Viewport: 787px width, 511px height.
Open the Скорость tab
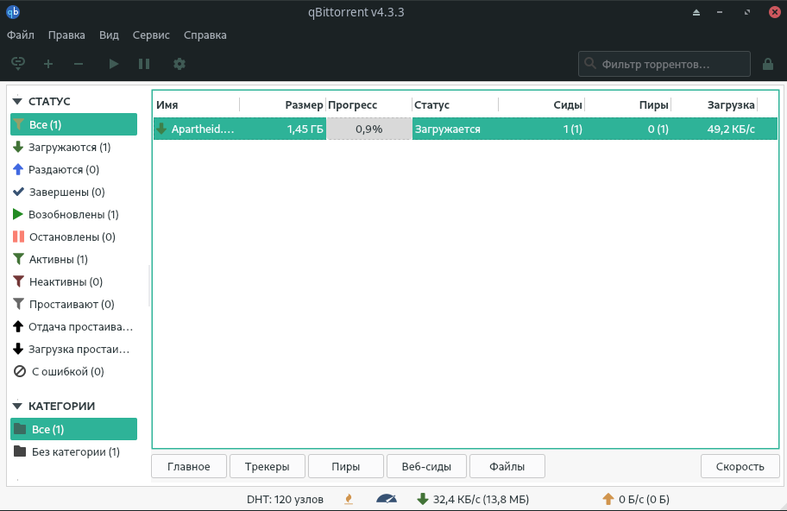click(740, 466)
